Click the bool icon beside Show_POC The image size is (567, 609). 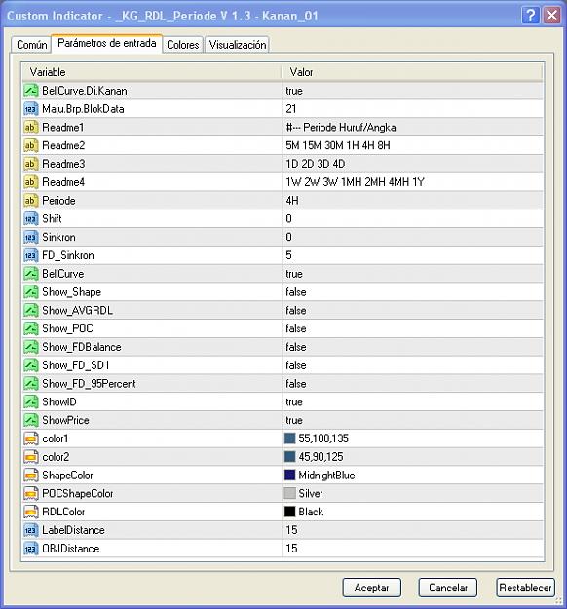(x=30, y=328)
